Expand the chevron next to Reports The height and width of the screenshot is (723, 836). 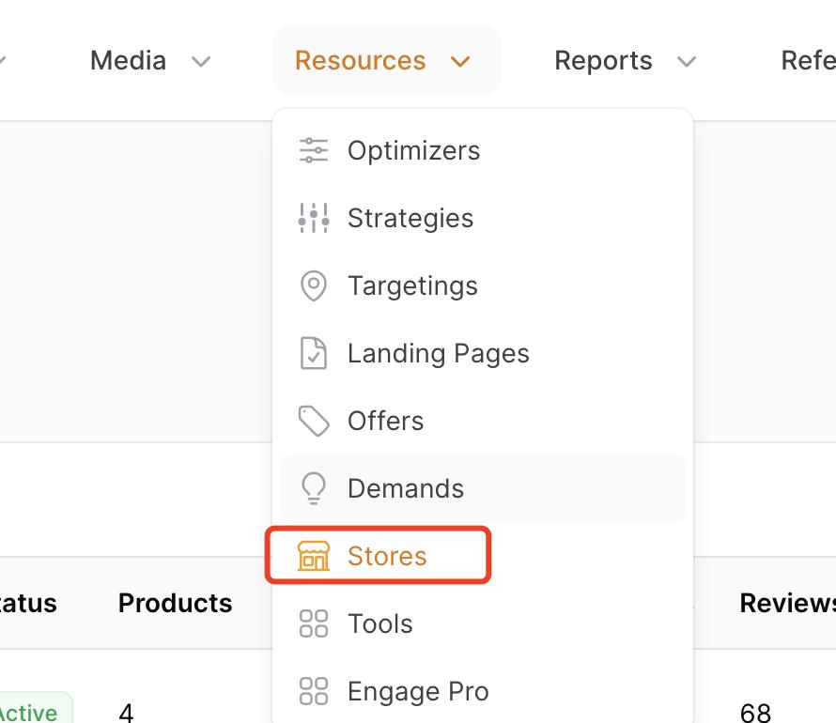(x=687, y=62)
